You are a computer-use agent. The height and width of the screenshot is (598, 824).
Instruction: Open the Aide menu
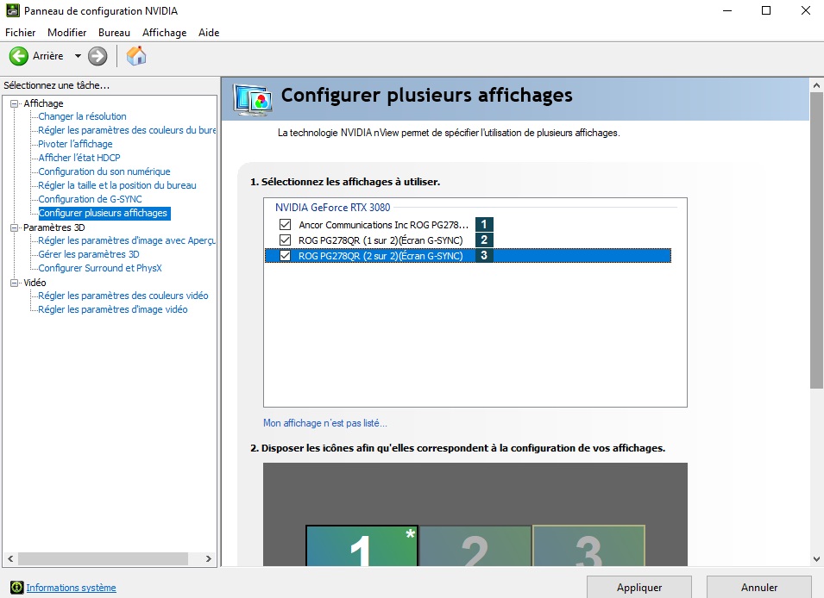[209, 33]
